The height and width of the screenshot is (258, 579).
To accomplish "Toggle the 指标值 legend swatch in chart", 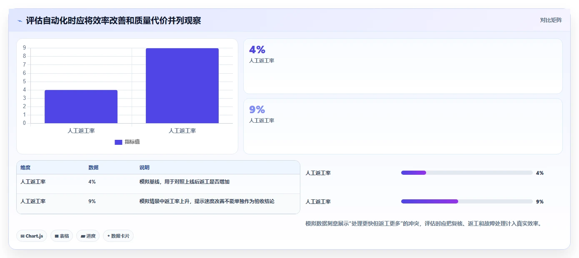I will (118, 142).
